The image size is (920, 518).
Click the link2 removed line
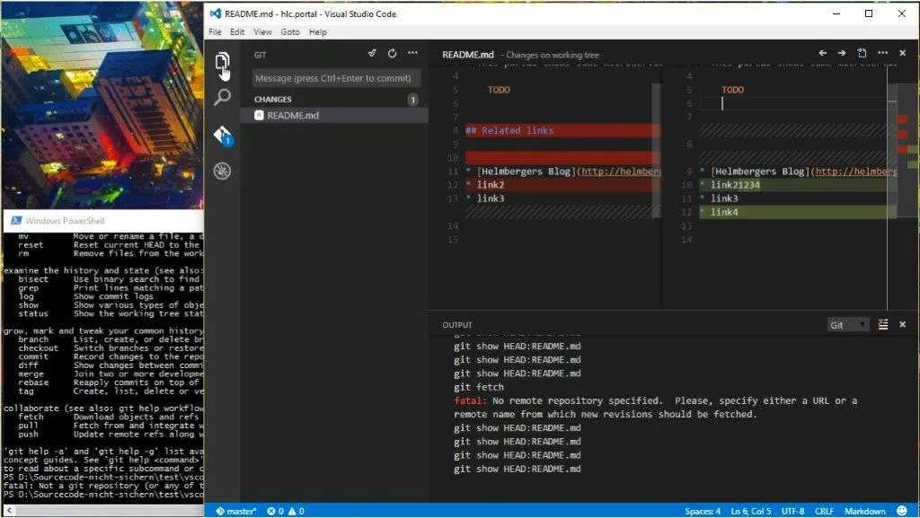pyautogui.click(x=562, y=185)
